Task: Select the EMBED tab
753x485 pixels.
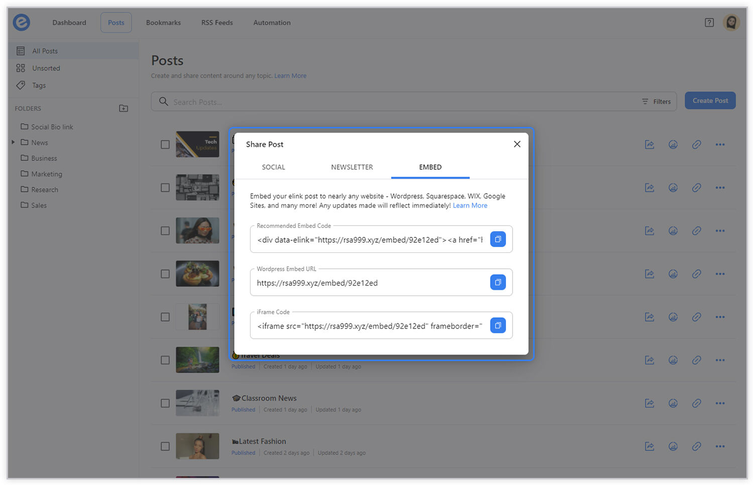Action: pyautogui.click(x=430, y=167)
